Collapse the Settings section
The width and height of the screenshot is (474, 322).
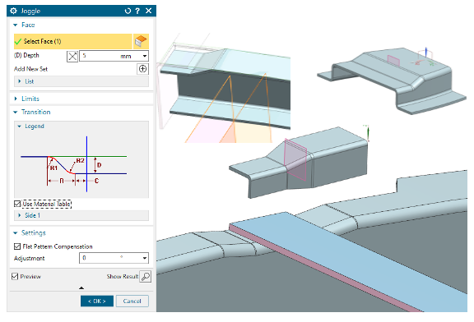16,233
